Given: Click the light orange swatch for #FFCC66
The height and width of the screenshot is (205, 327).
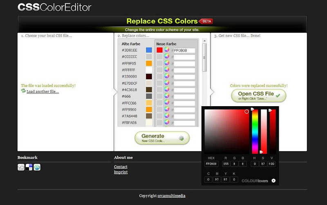Looking at the screenshot, I should tap(149, 103).
